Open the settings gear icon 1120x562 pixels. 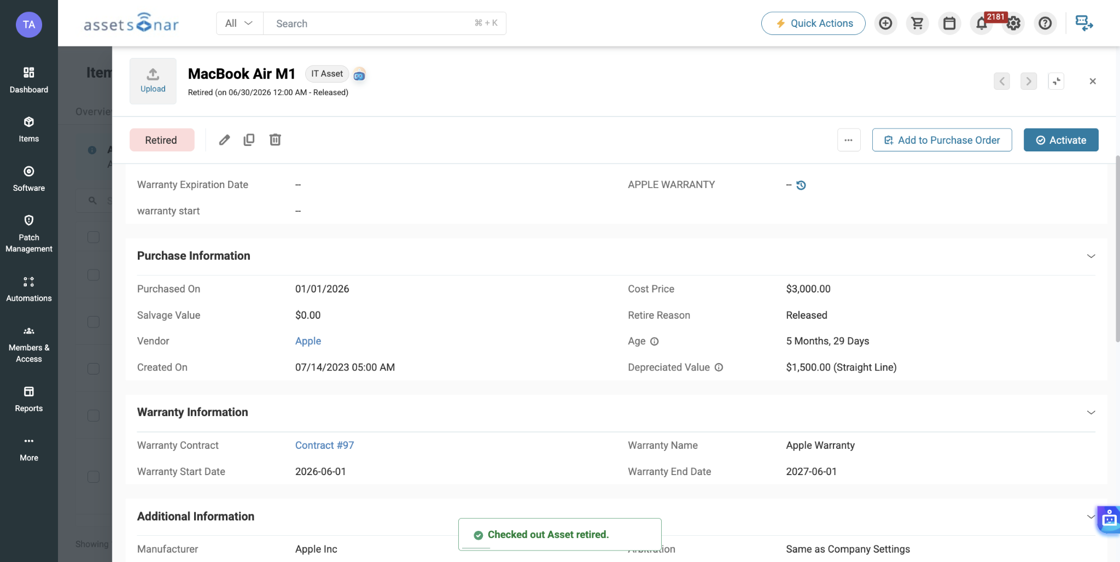(1014, 24)
